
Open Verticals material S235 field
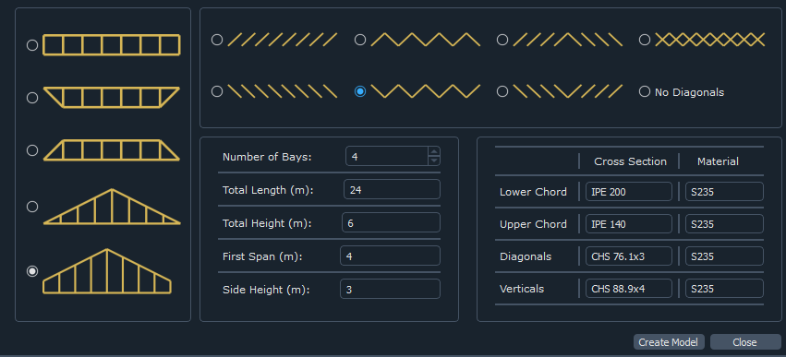click(x=724, y=289)
